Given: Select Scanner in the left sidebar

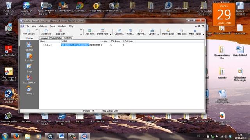Looking at the screenshot, I should tap(29, 47).
